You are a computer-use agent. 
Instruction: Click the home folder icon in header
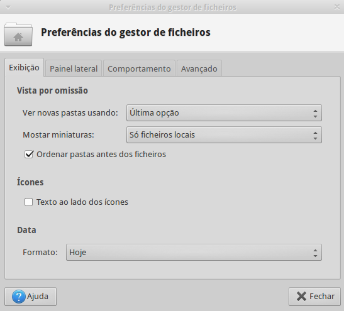click(x=18, y=34)
